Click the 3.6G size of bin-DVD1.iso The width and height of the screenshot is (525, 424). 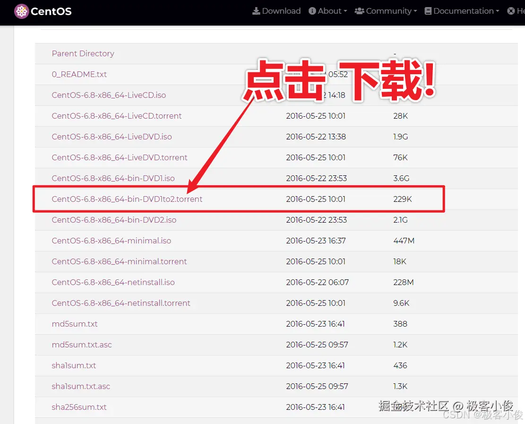[401, 178]
